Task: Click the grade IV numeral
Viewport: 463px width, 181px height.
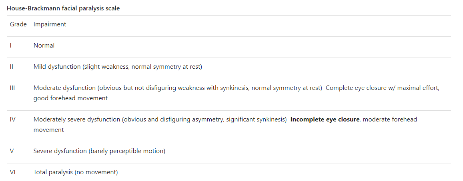Action: [12, 119]
